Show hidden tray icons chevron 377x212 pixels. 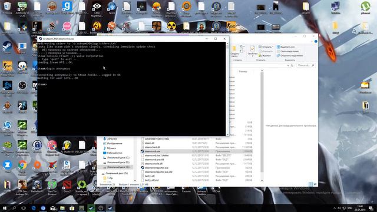click(335, 208)
